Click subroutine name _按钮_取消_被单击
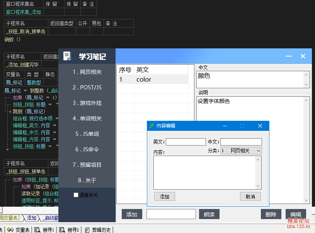 pos(26,31)
